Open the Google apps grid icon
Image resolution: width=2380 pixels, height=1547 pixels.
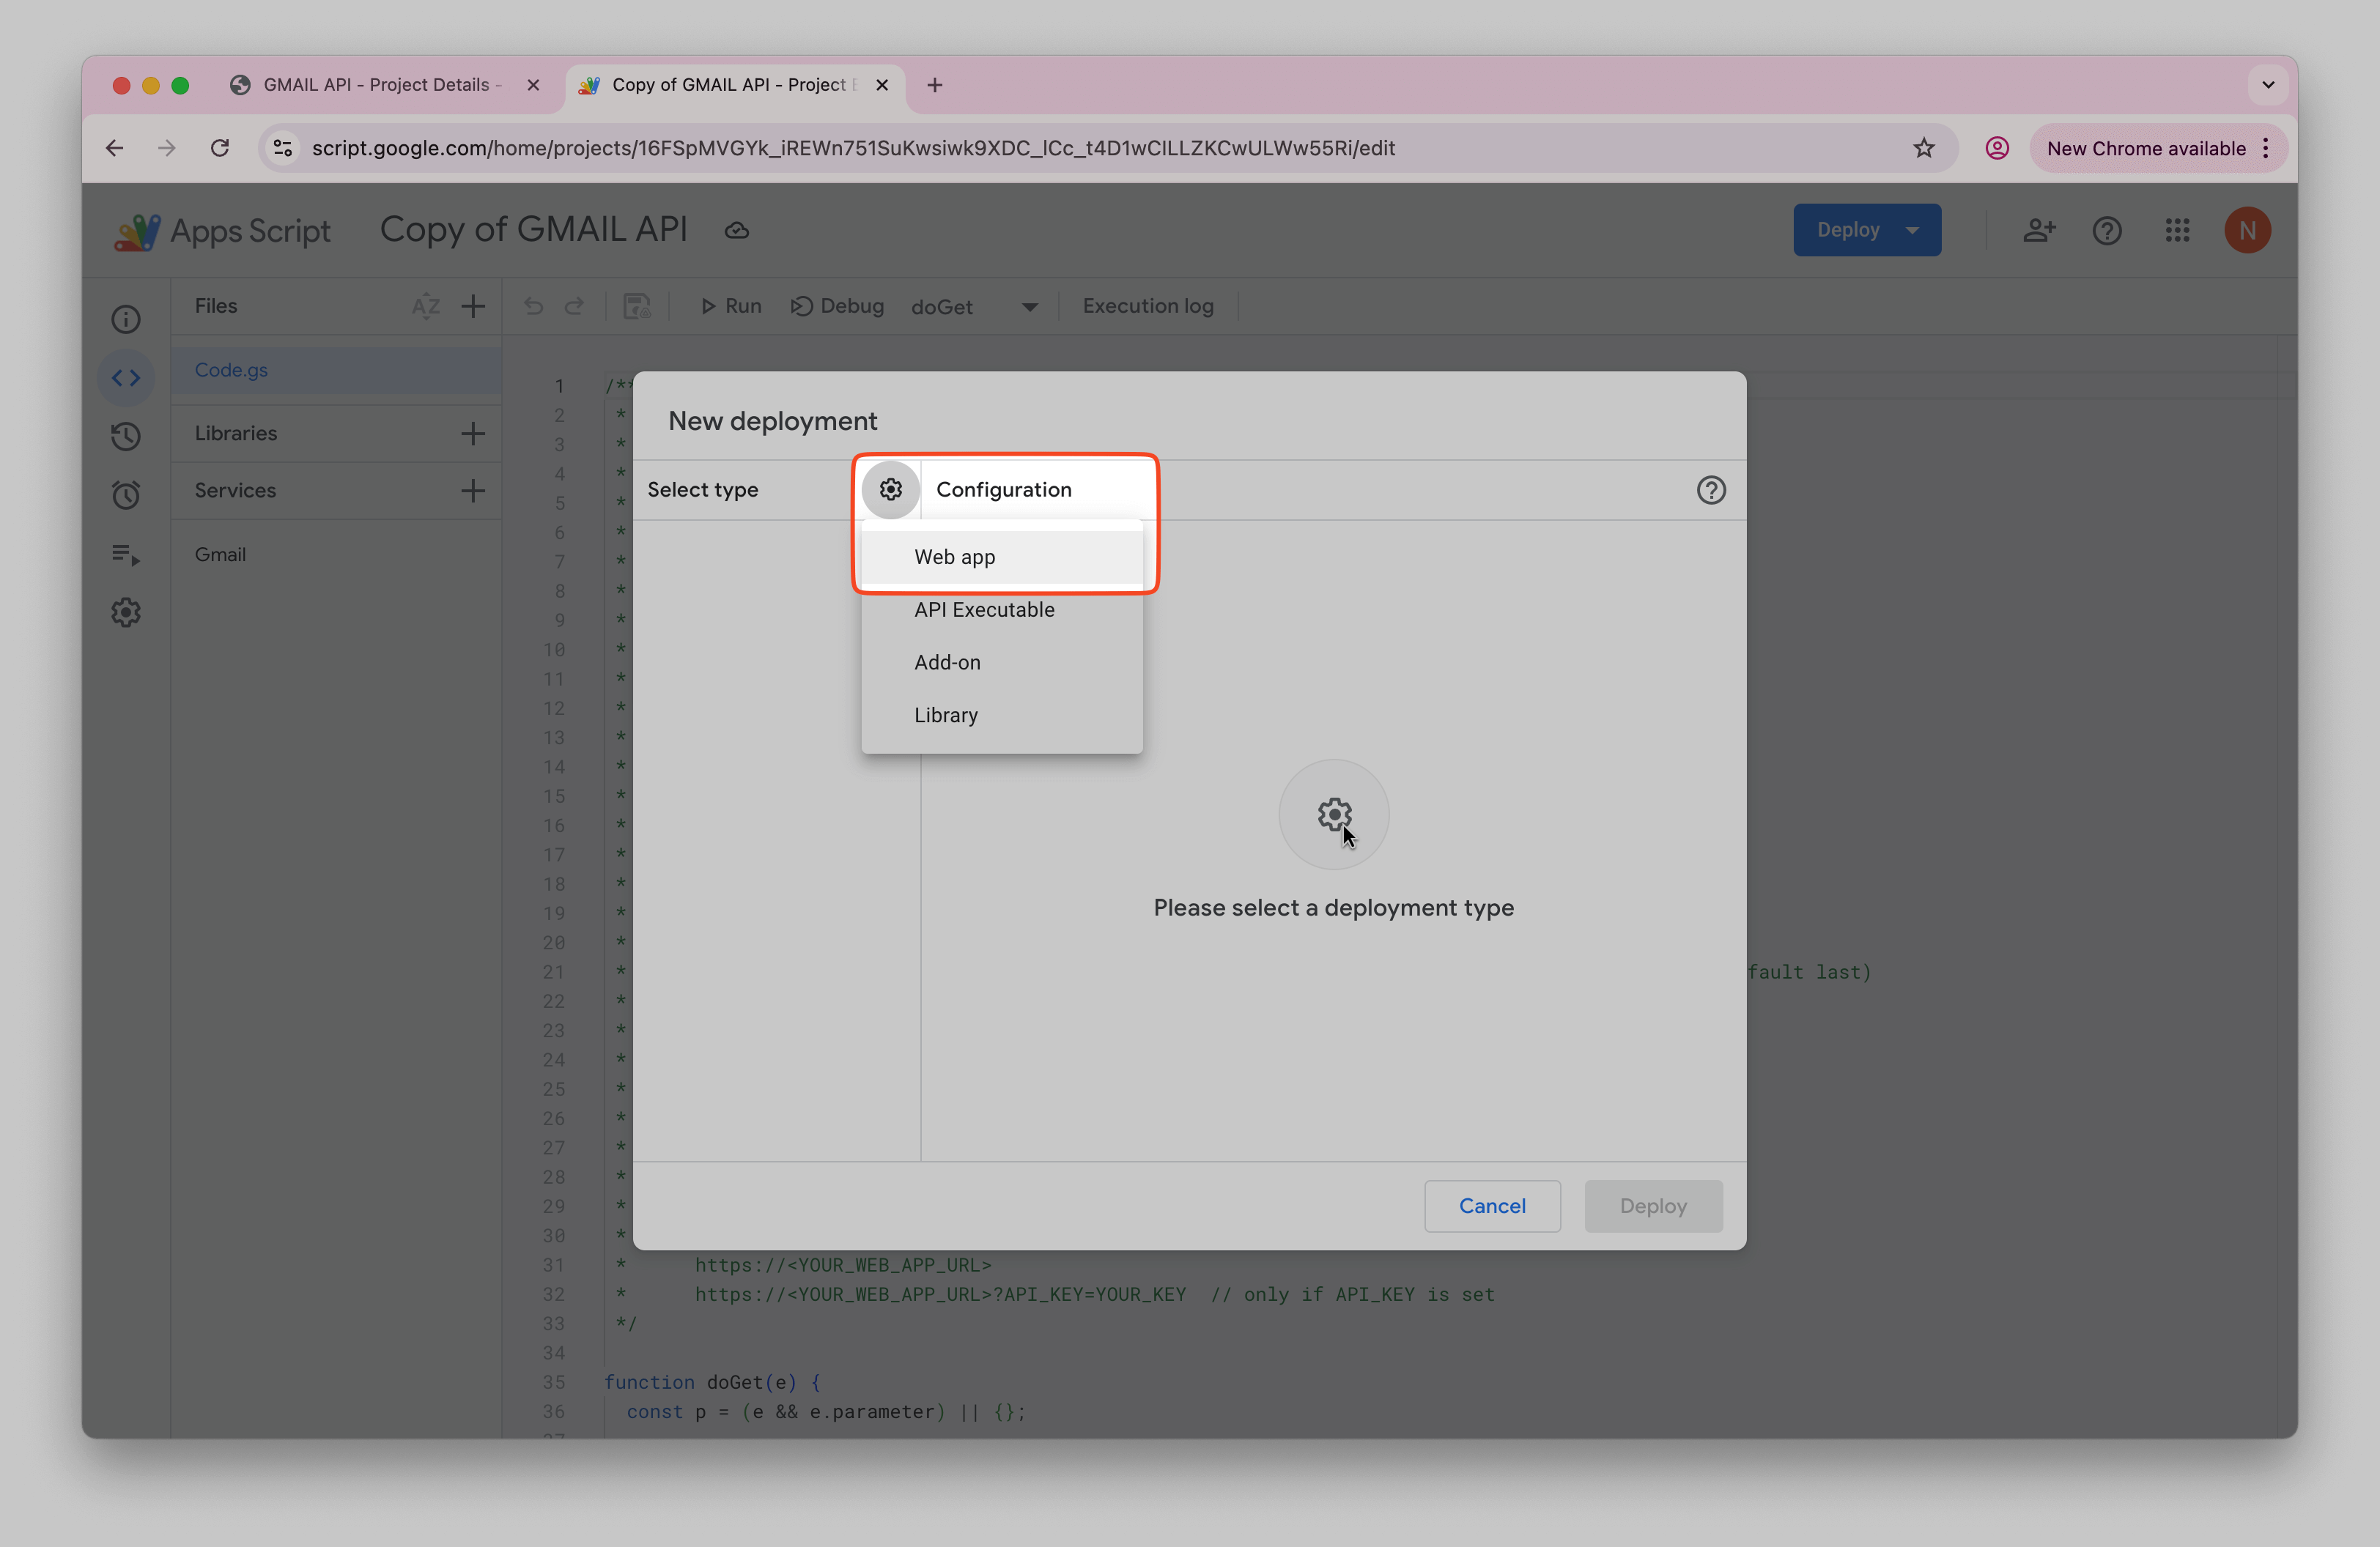point(2177,231)
